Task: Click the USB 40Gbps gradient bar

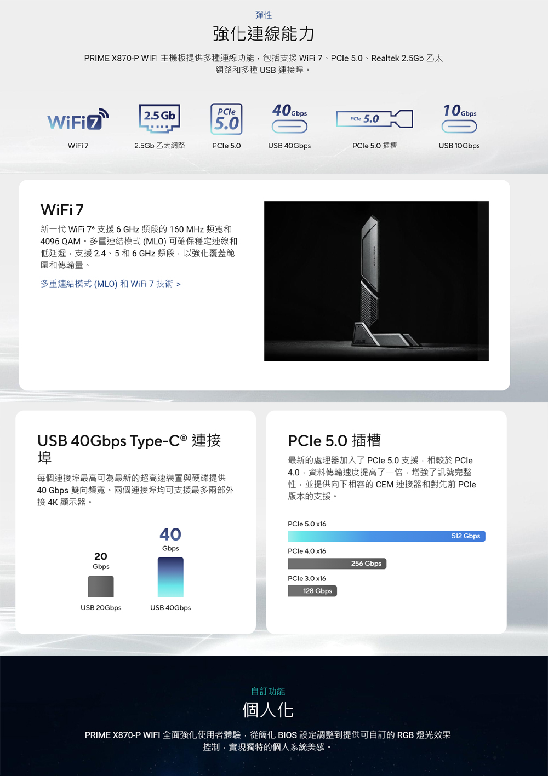Action: click(x=170, y=577)
